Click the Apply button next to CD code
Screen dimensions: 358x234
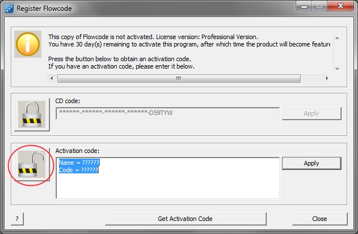(x=311, y=113)
